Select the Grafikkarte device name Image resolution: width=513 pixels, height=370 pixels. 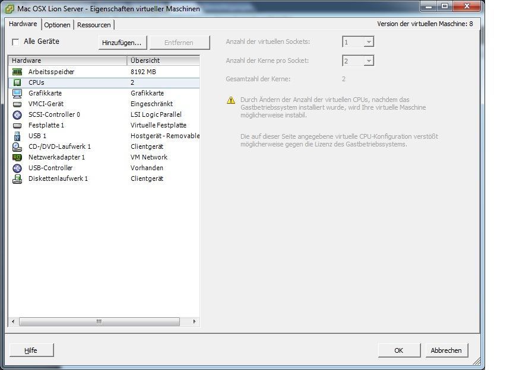coord(45,93)
